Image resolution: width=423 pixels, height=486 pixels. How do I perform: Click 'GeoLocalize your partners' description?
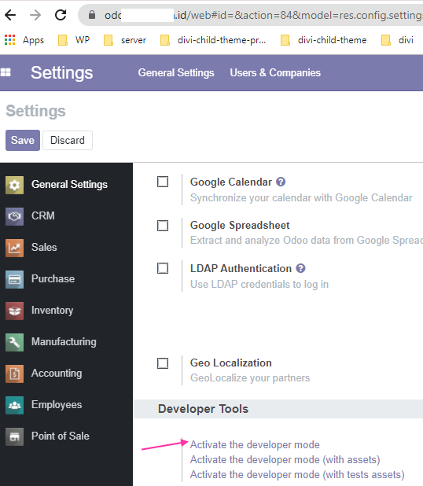pos(250,377)
